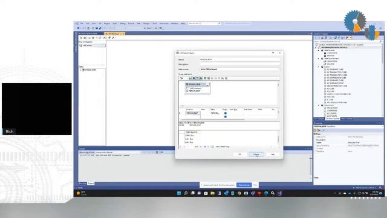Toggle the Output checkbox in the second grid row
Screen dimensions: 387x218
[x=226, y=116]
